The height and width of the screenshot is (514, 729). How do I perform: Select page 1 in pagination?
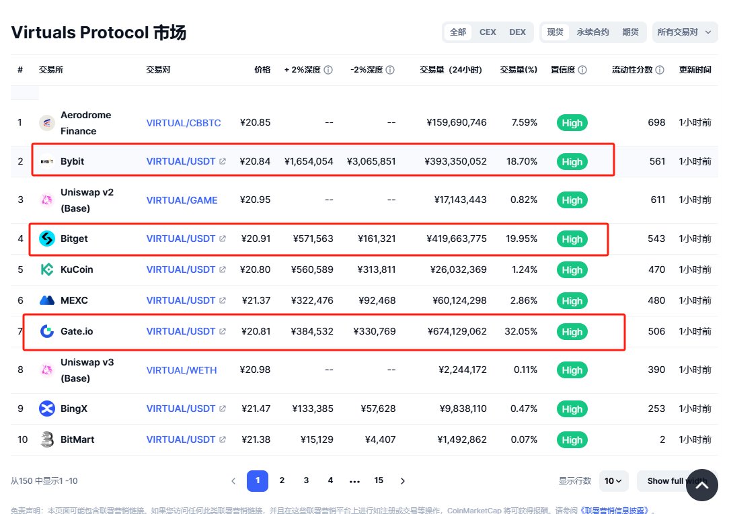pos(258,480)
